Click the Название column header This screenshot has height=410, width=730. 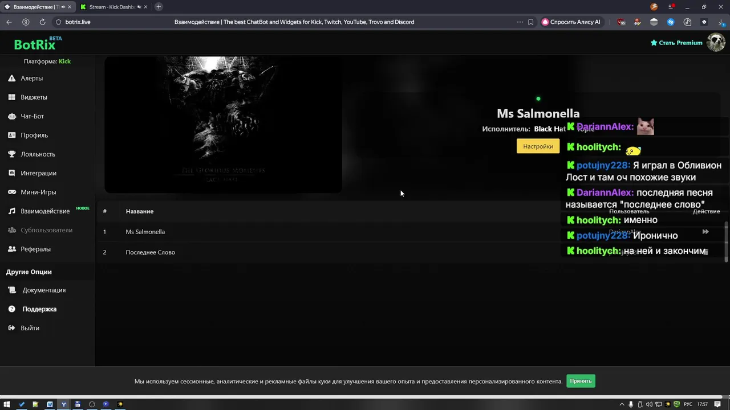point(140,211)
